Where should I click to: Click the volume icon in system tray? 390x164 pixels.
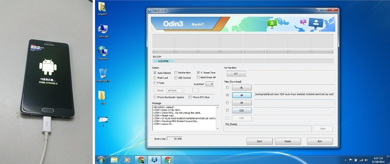coord(365,160)
